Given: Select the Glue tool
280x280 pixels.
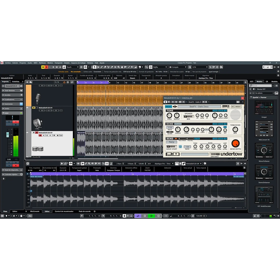Looking at the screenshot, I should (112, 67).
